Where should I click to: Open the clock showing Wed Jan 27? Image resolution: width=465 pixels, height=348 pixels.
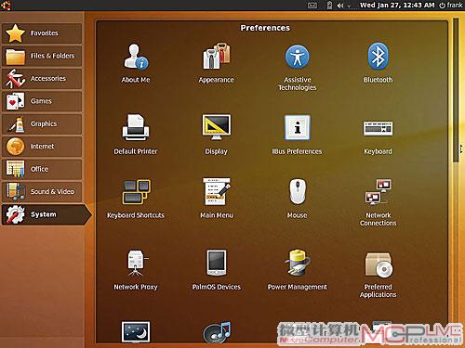(397, 6)
